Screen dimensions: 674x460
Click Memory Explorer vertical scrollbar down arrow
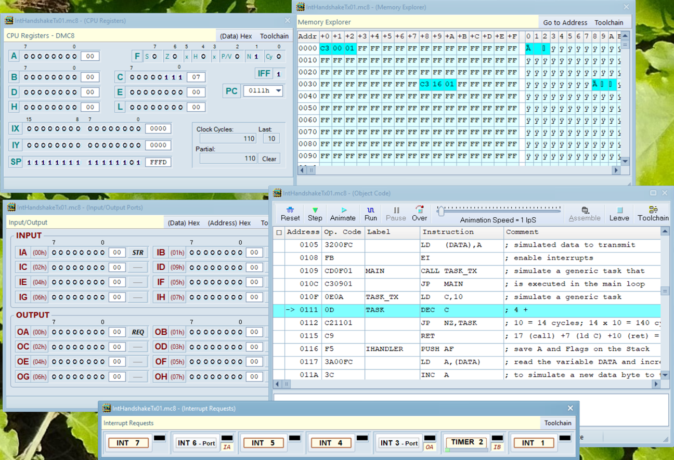click(x=625, y=161)
